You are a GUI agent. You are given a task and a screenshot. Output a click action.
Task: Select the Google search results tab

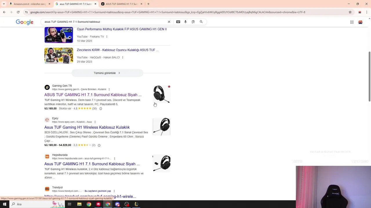(x=75, y=4)
